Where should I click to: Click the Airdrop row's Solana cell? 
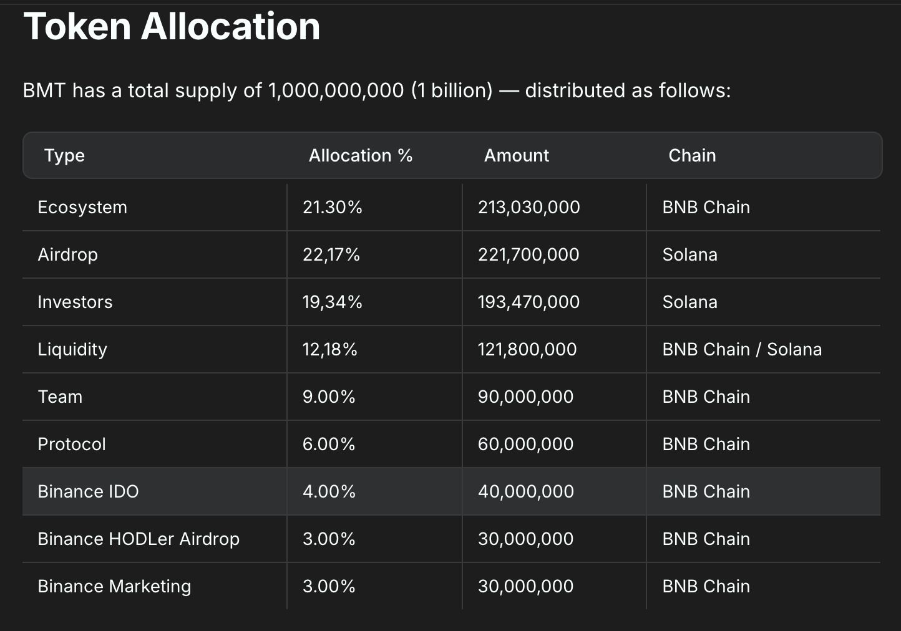point(689,254)
